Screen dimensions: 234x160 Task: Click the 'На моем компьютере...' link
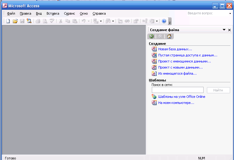tap(176, 103)
